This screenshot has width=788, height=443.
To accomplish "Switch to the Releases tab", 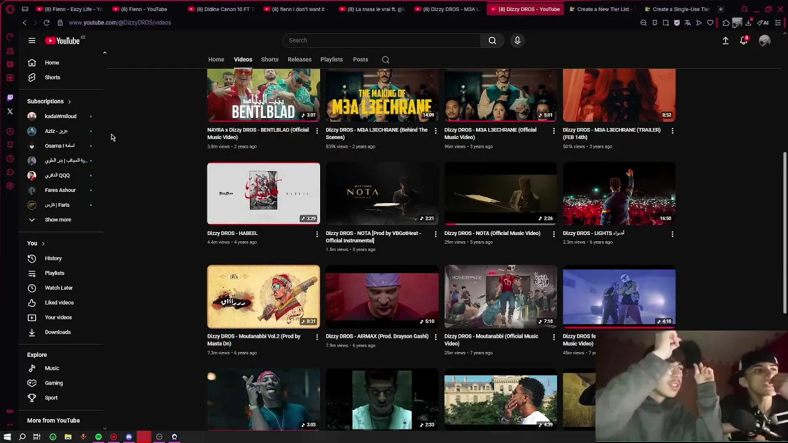I will 299,60.
